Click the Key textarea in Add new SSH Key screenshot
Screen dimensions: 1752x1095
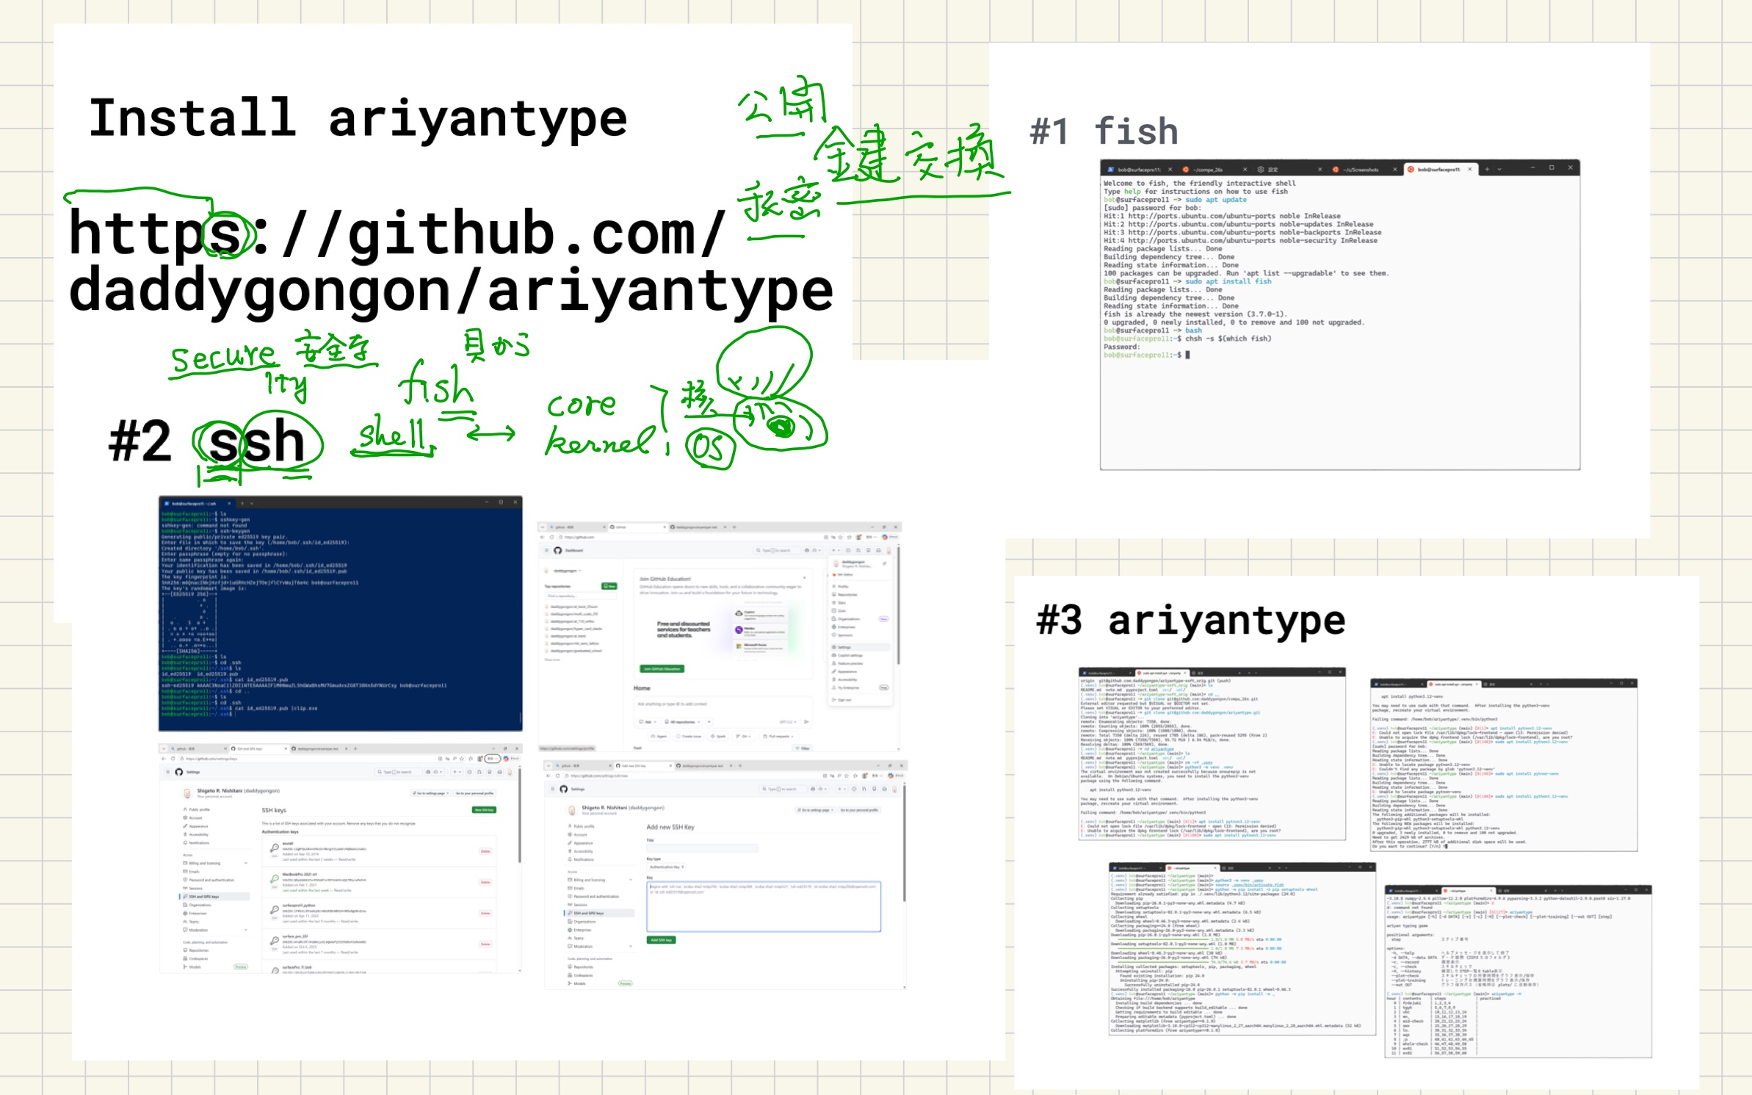coord(764,907)
